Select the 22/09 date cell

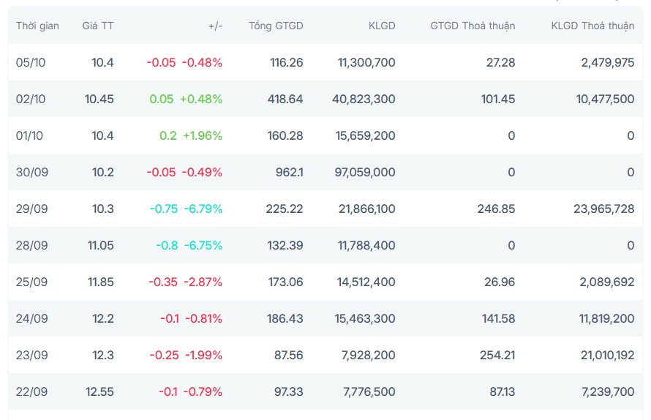pos(31,391)
